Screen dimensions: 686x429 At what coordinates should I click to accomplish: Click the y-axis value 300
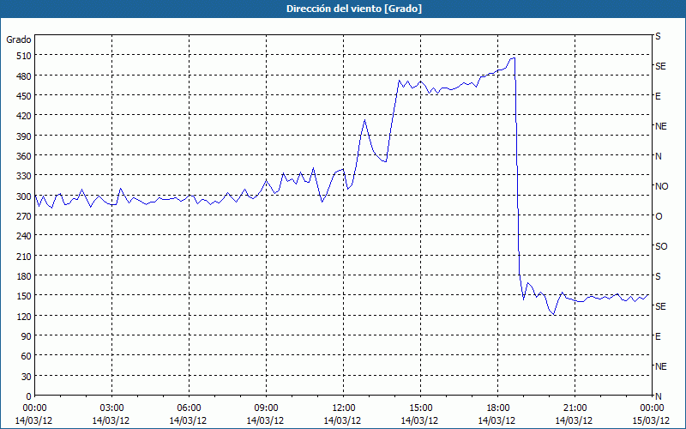24,196
